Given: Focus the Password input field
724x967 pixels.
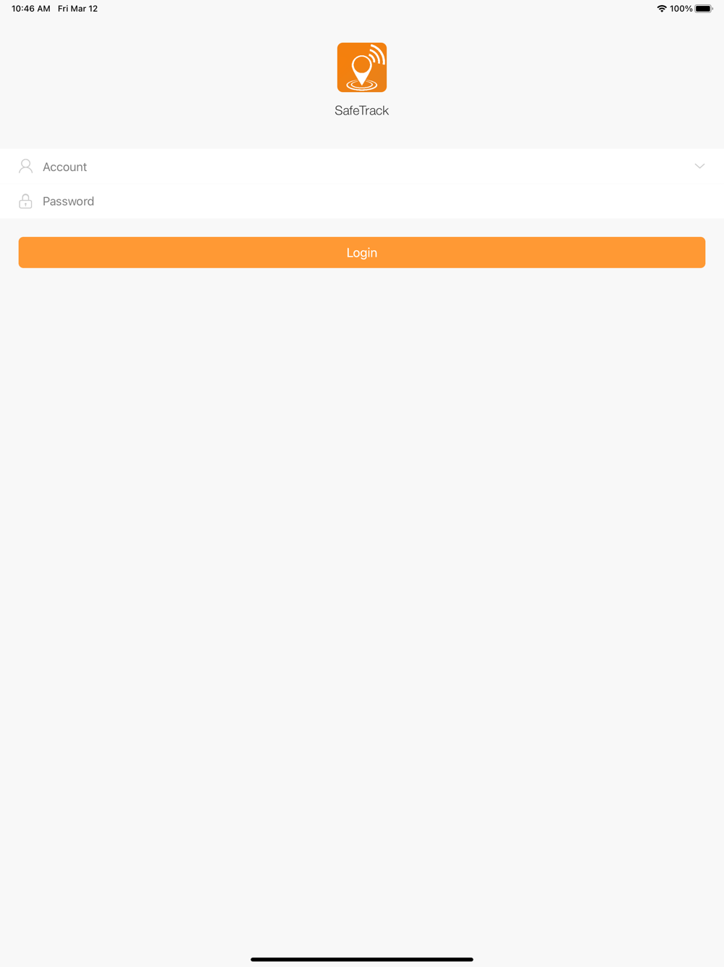Looking at the screenshot, I should (362, 201).
